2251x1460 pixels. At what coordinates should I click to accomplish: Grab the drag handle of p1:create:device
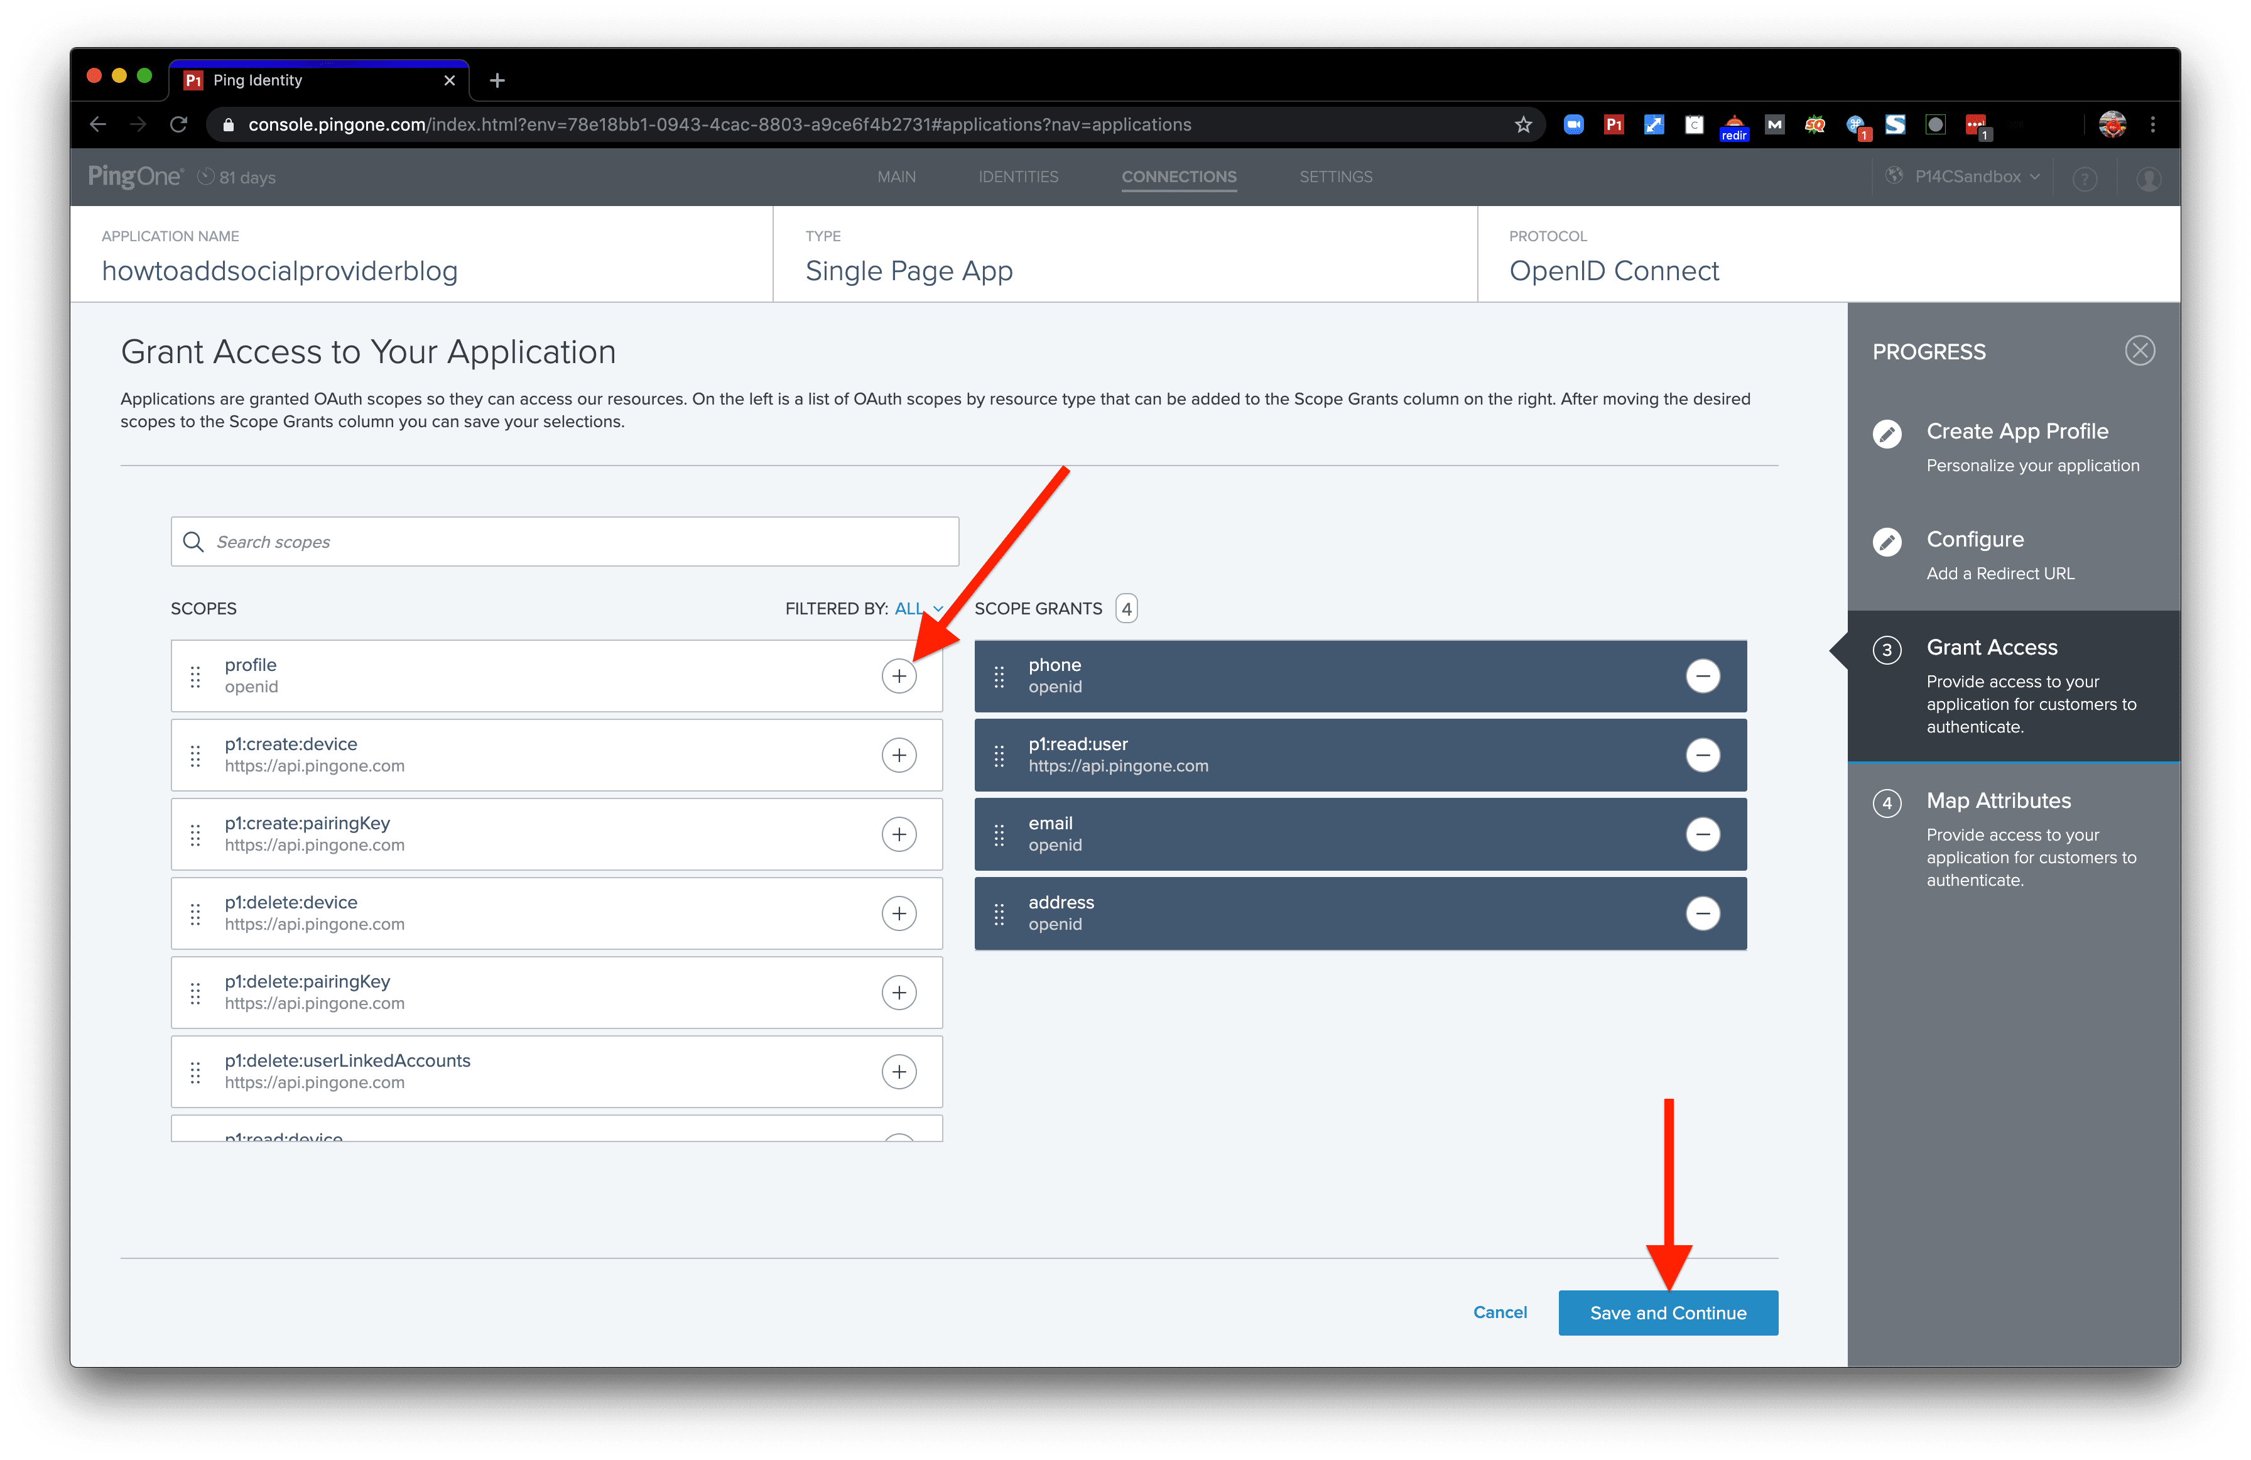pyautogui.click(x=195, y=755)
